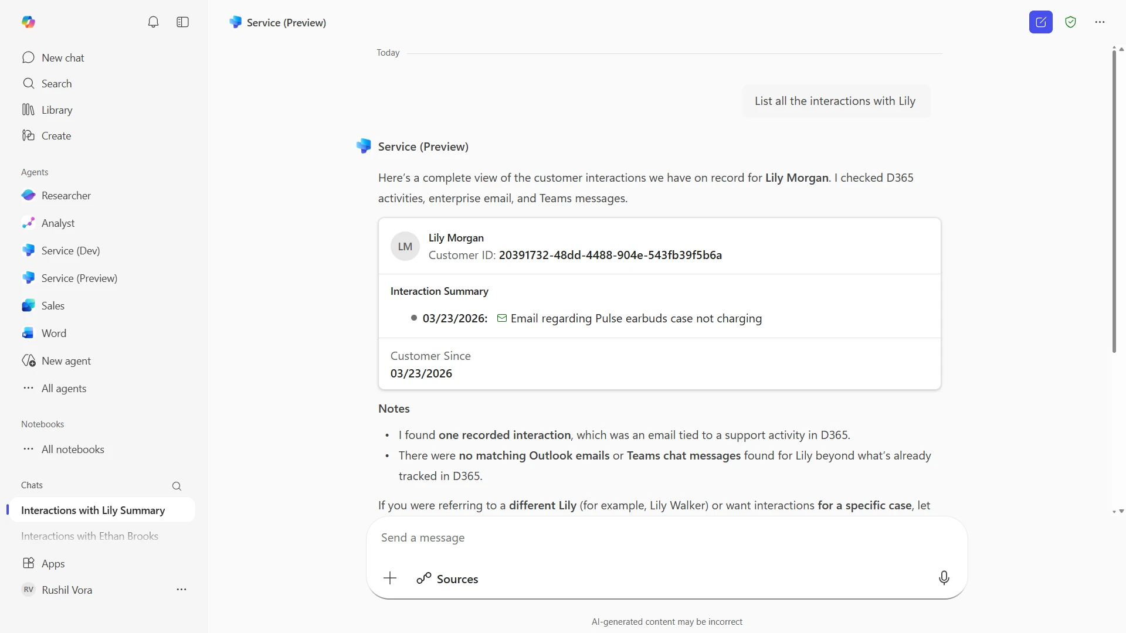Open the email regarding Pulse earbuds
Image resolution: width=1126 pixels, height=633 pixels.
(x=636, y=318)
